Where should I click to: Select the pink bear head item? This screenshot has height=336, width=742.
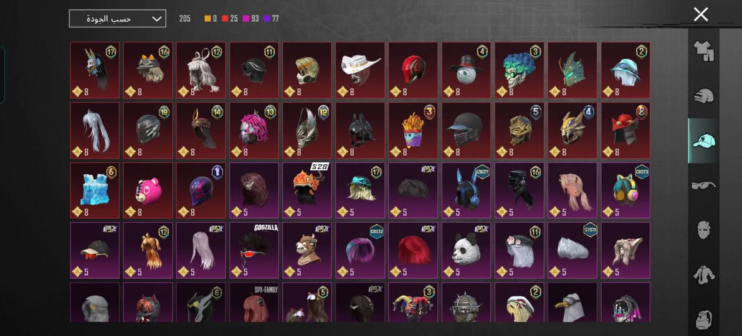tap(148, 190)
